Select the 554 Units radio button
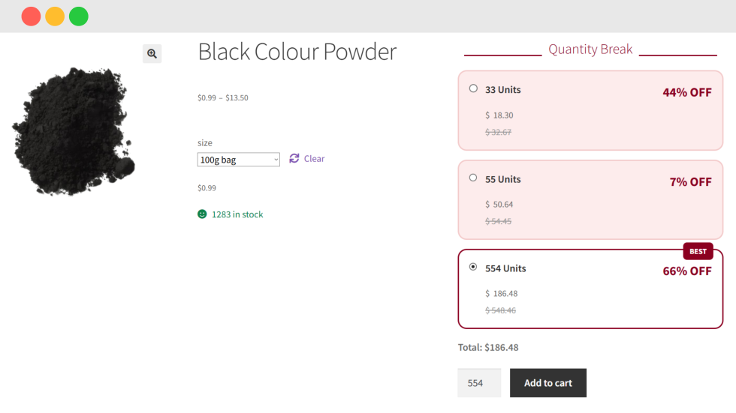 (473, 267)
